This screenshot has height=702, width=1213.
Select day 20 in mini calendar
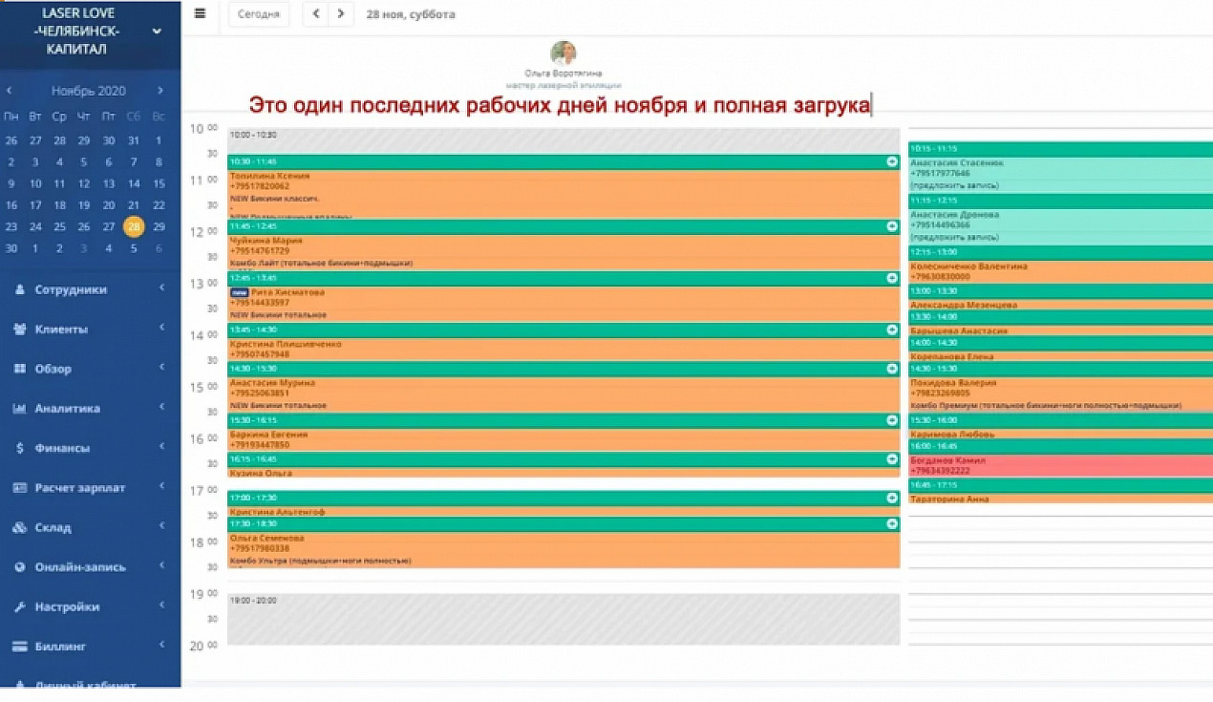tap(109, 205)
